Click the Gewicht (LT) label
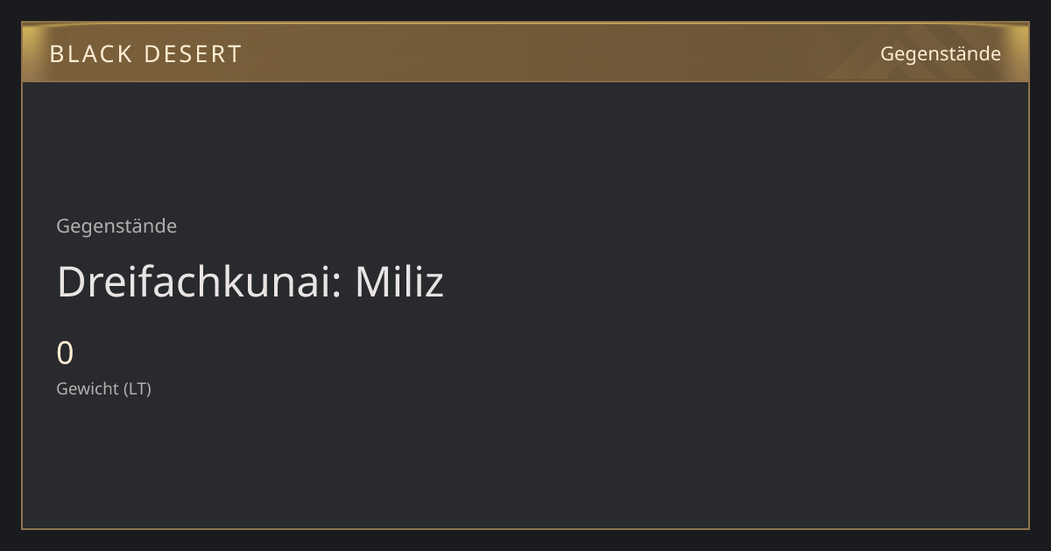Screen dimensions: 1051x551 coord(104,388)
